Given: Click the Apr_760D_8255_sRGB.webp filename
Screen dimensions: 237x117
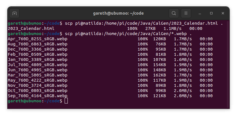Looking at the screenshot, I should (37, 39).
